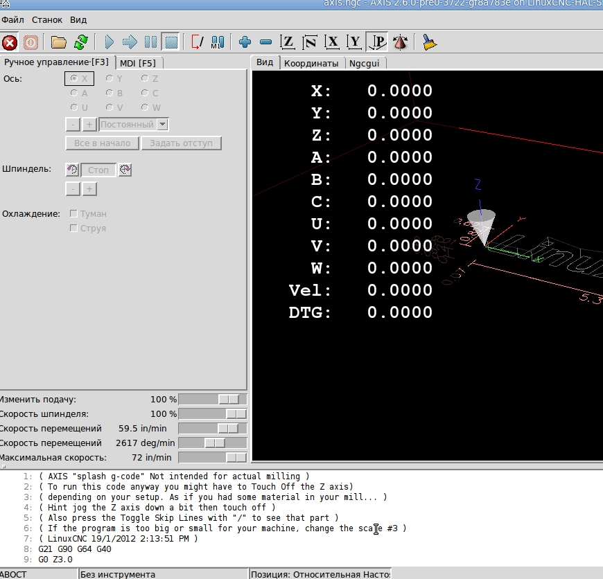Toggle the machine power button
This screenshot has width=603, height=579.
30,42
